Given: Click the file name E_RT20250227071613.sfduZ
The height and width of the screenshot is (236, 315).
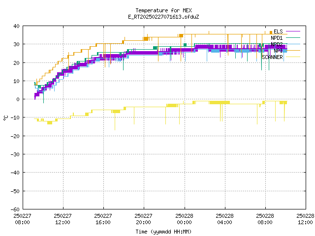Looking at the screenshot, I should pyautogui.click(x=163, y=17).
